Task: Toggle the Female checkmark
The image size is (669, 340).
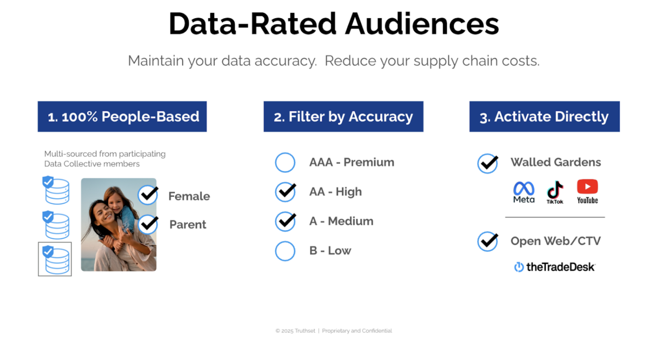Action: pyautogui.click(x=148, y=195)
